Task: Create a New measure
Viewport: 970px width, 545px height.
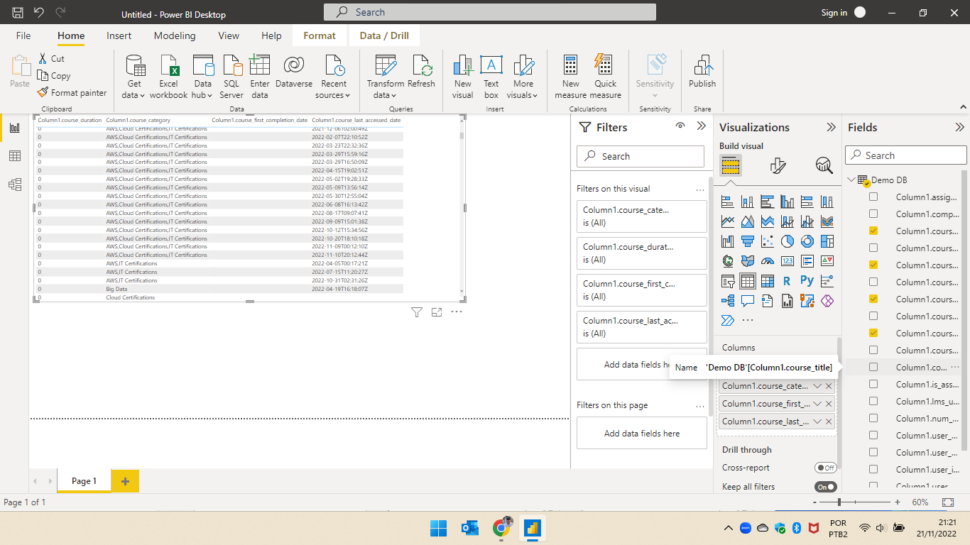Action: (x=571, y=77)
